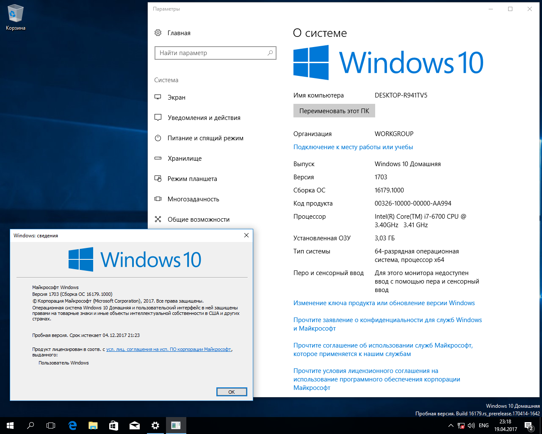The image size is (542, 434).
Task: Open the Action Center notification icon
Action: pyautogui.click(x=528, y=426)
